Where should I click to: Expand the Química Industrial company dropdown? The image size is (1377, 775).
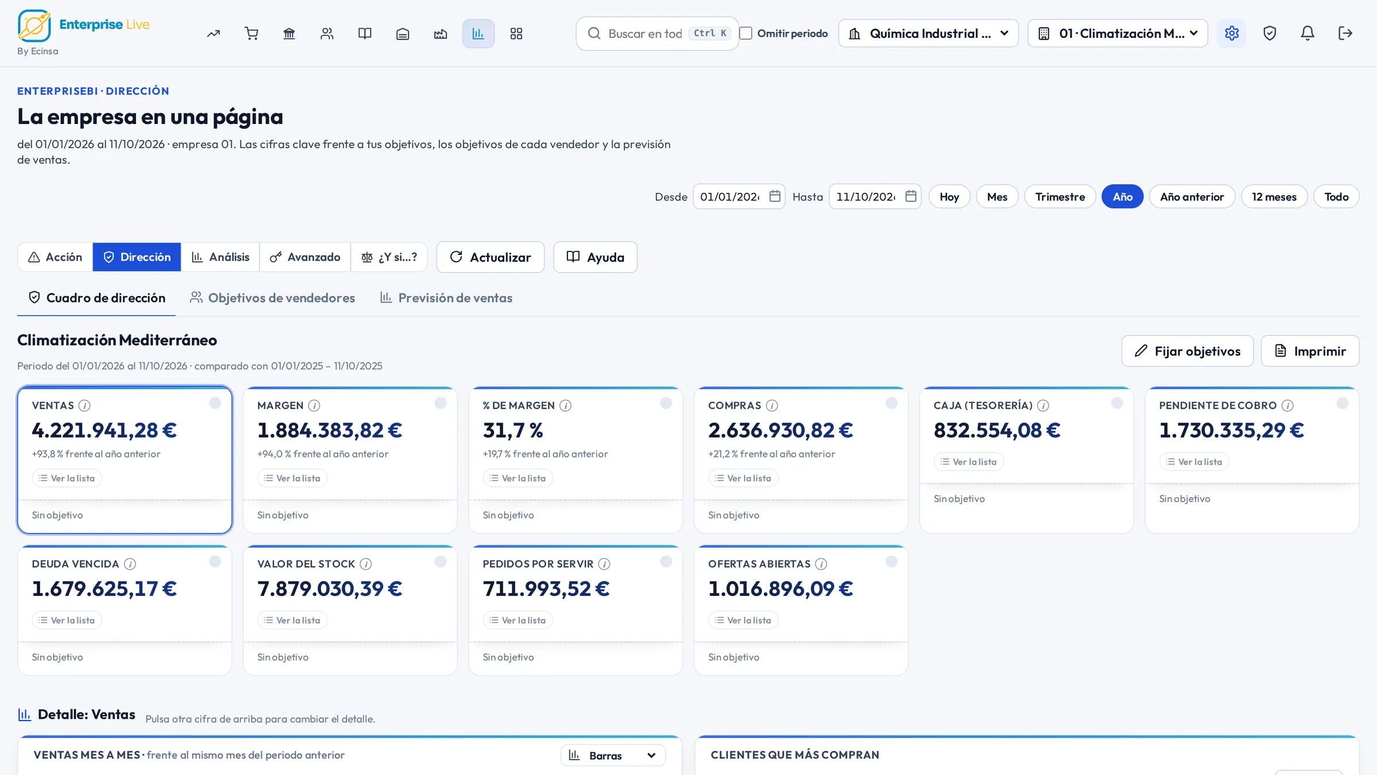point(928,33)
